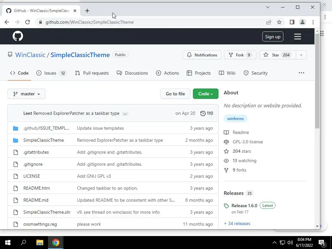Close the GitHub browser tab
Image resolution: width=332 pixels, height=249 pixels.
75,11
